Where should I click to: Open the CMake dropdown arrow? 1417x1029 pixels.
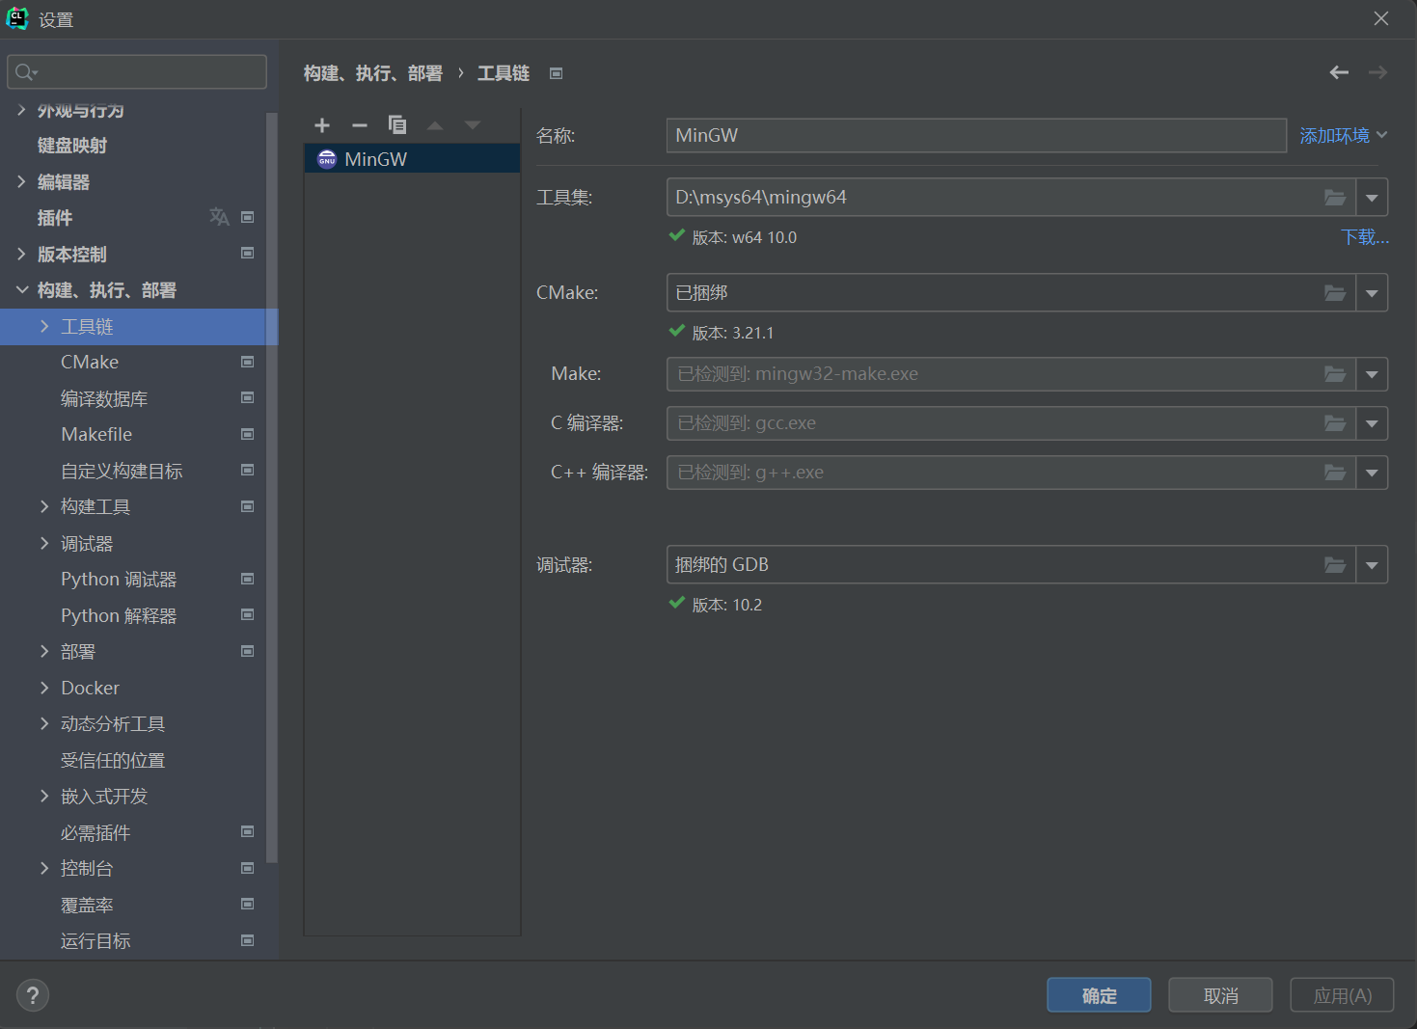1372,293
